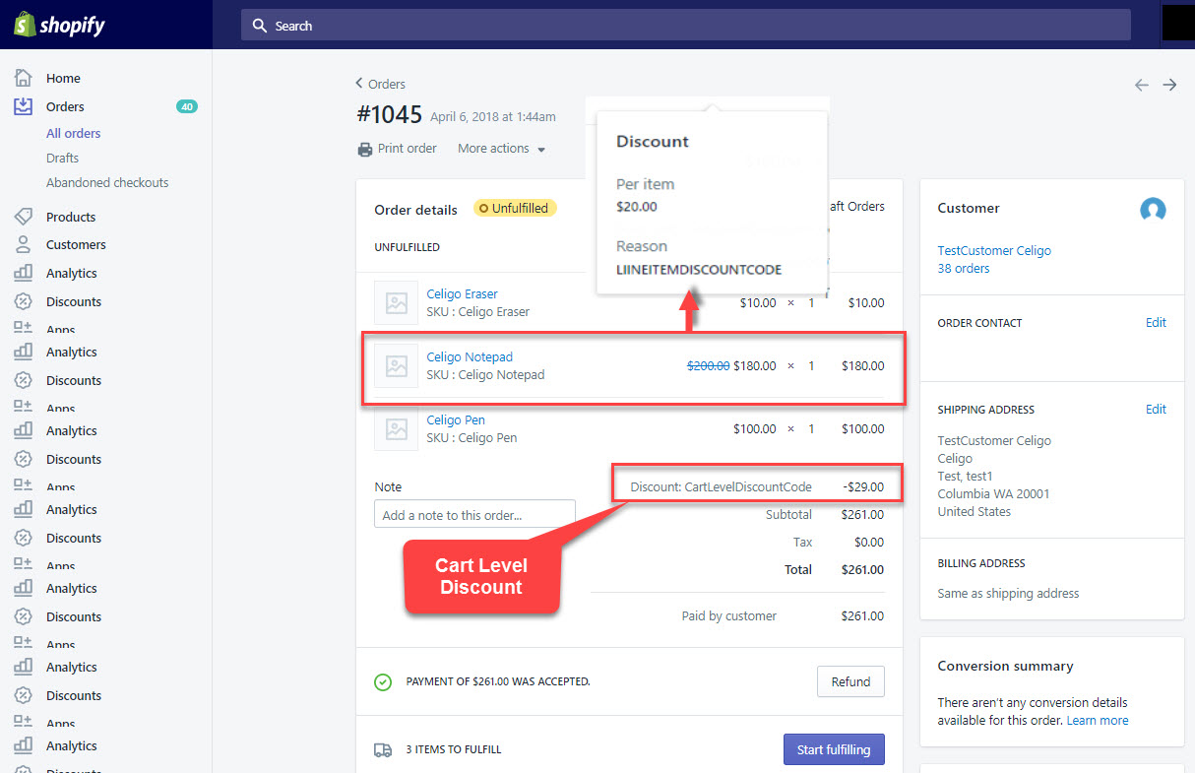Open Home via its house icon

coord(23,78)
